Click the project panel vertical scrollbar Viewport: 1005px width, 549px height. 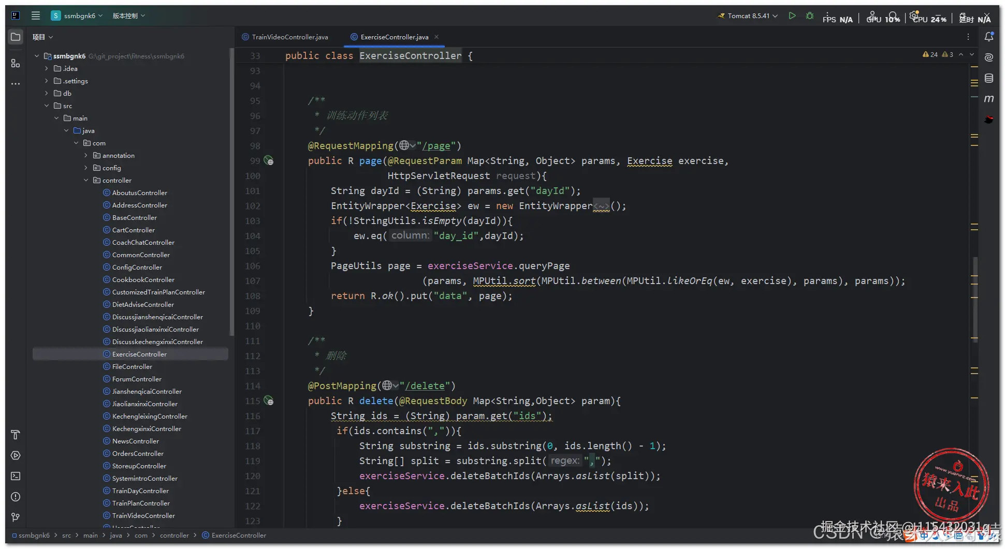(231, 191)
